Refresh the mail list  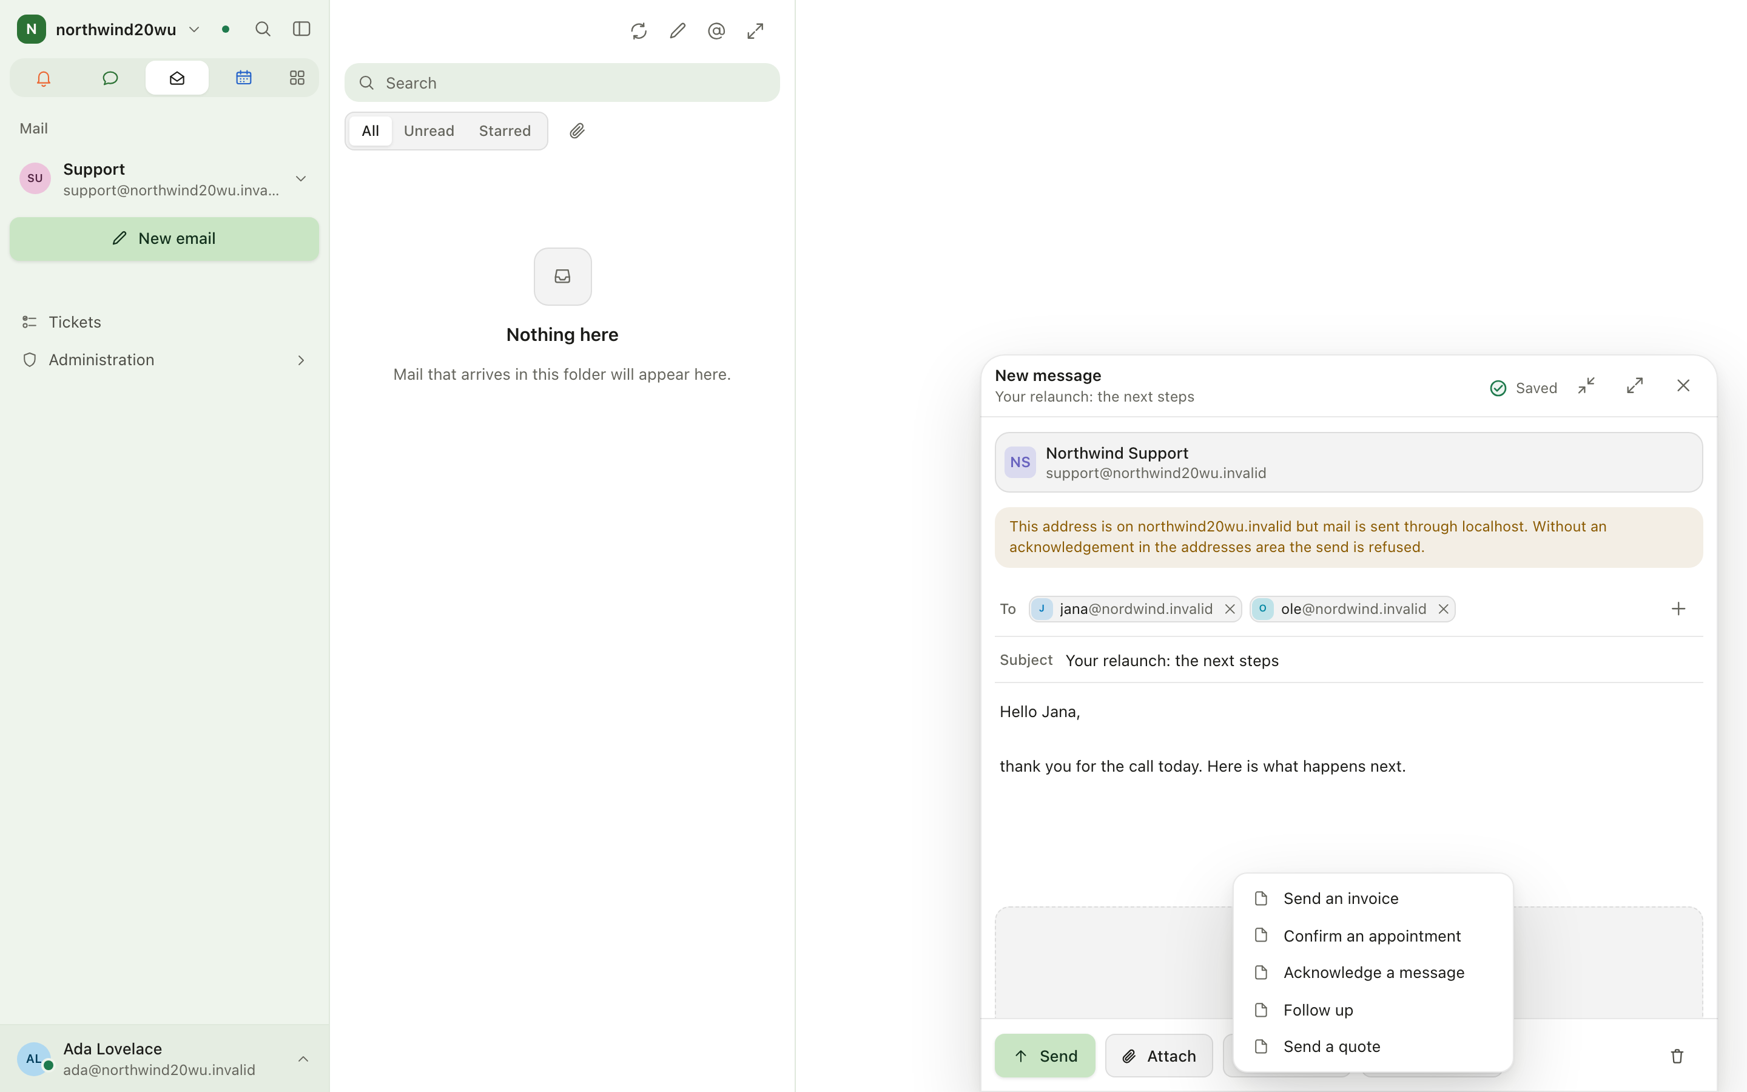tap(638, 31)
